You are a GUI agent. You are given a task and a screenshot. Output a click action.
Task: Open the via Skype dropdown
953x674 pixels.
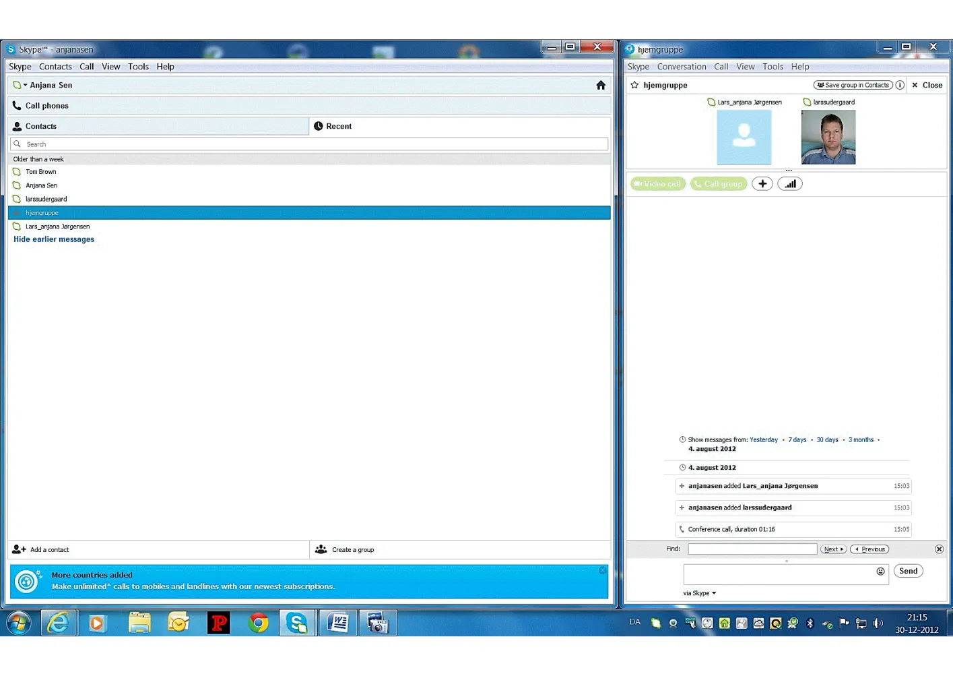[x=700, y=593]
